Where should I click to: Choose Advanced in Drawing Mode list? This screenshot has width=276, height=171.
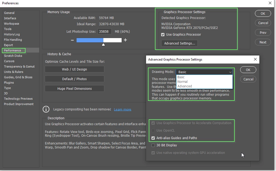pos(204,86)
